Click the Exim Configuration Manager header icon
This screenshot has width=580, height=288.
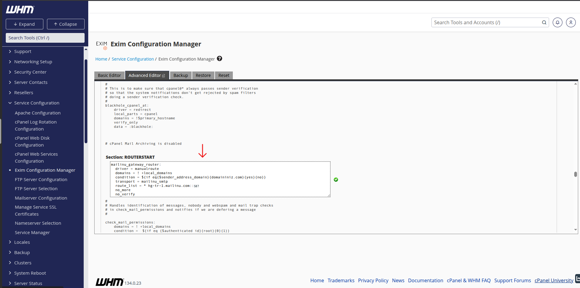click(x=102, y=45)
